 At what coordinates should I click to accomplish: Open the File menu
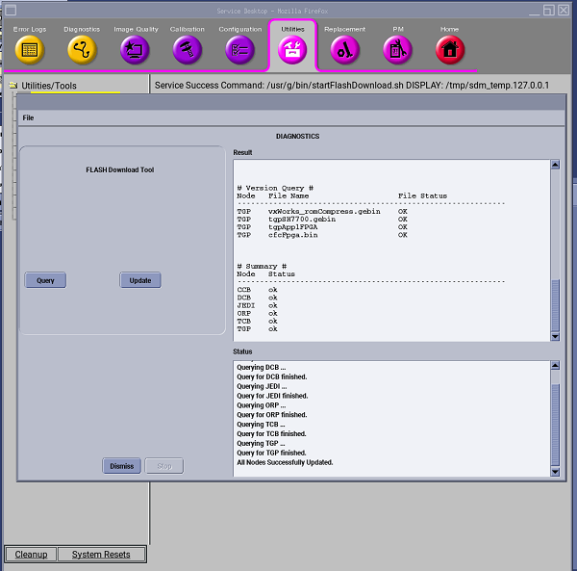[29, 117]
